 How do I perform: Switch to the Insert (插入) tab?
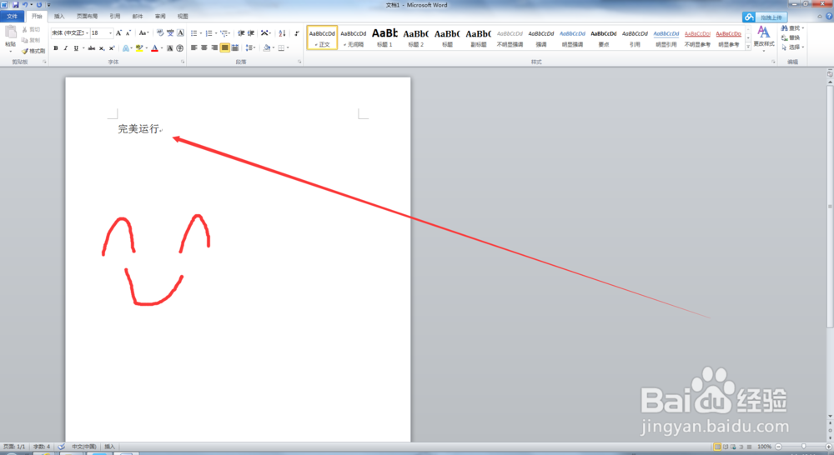[59, 17]
